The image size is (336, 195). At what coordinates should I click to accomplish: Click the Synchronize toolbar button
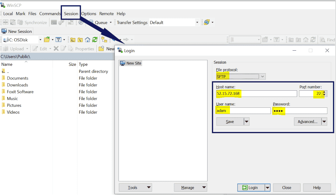[32, 22]
